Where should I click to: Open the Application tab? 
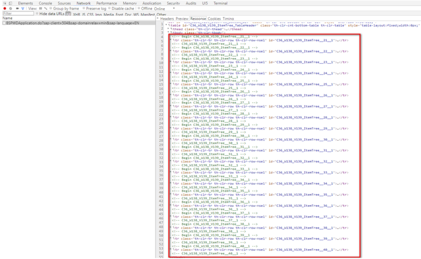(151, 4)
